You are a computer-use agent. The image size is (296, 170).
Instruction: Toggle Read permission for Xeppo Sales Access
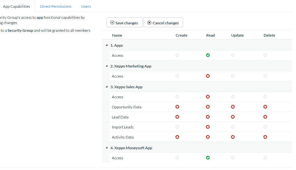pyautogui.click(x=208, y=97)
